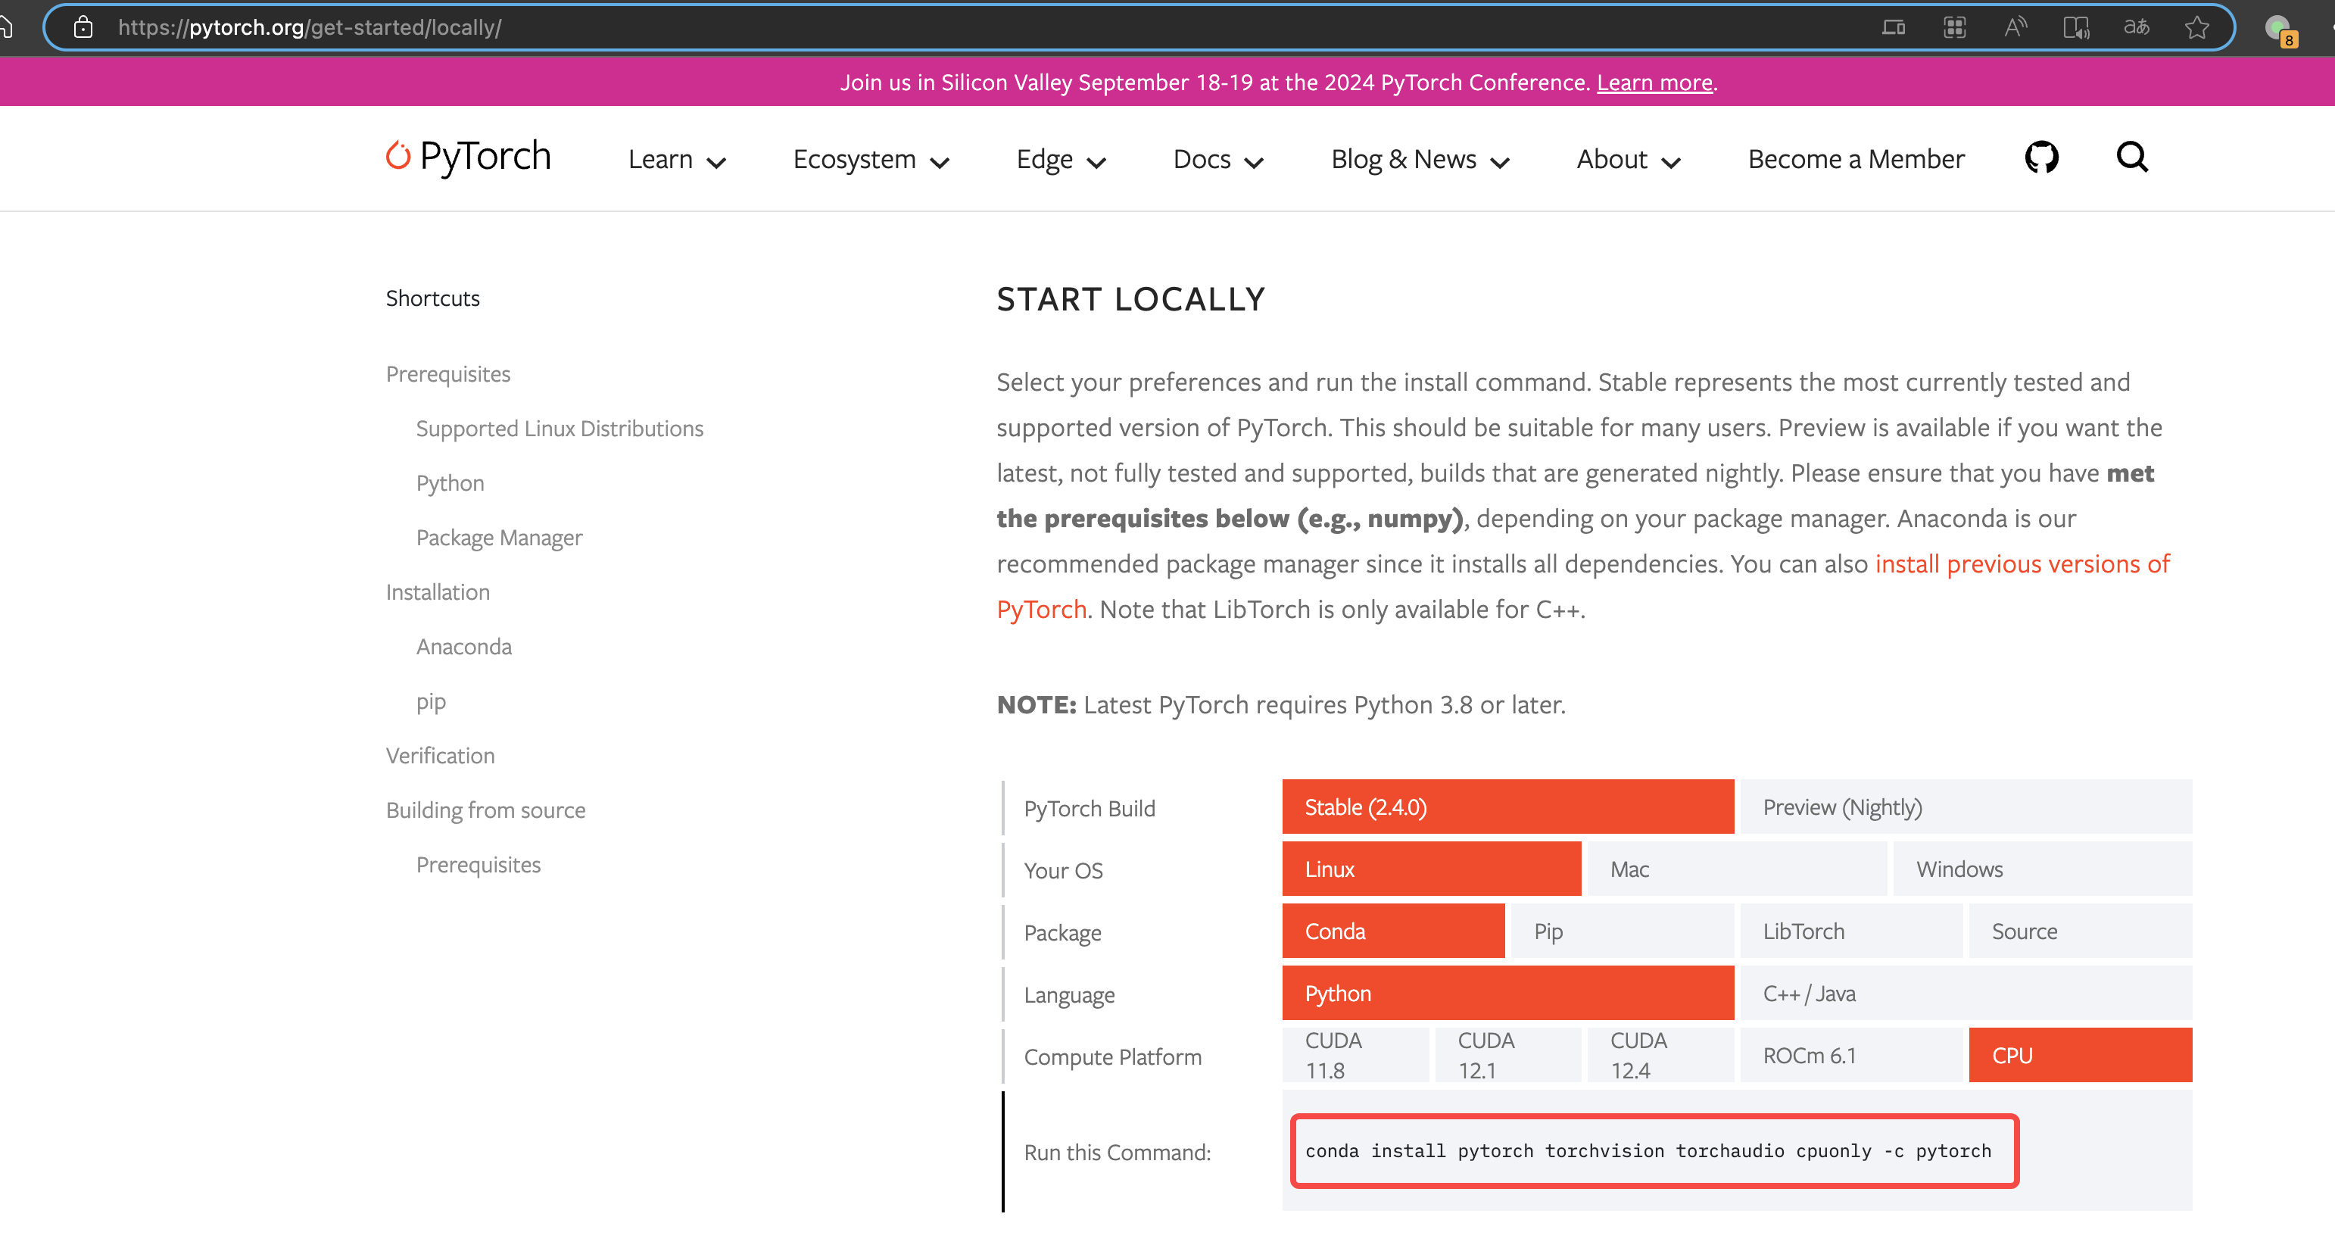
Task: Select Preview (Nightly) build
Action: [x=1966, y=806]
